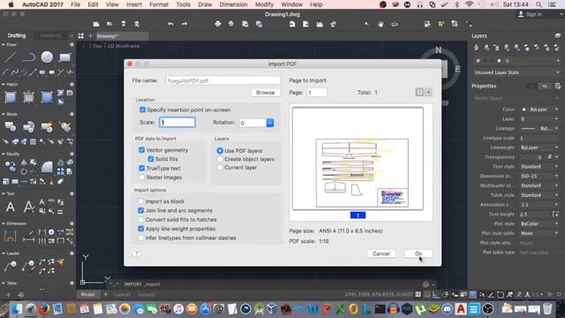Image resolution: width=565 pixels, height=318 pixels.
Task: Select Use PDF layers radio option
Action: point(220,150)
